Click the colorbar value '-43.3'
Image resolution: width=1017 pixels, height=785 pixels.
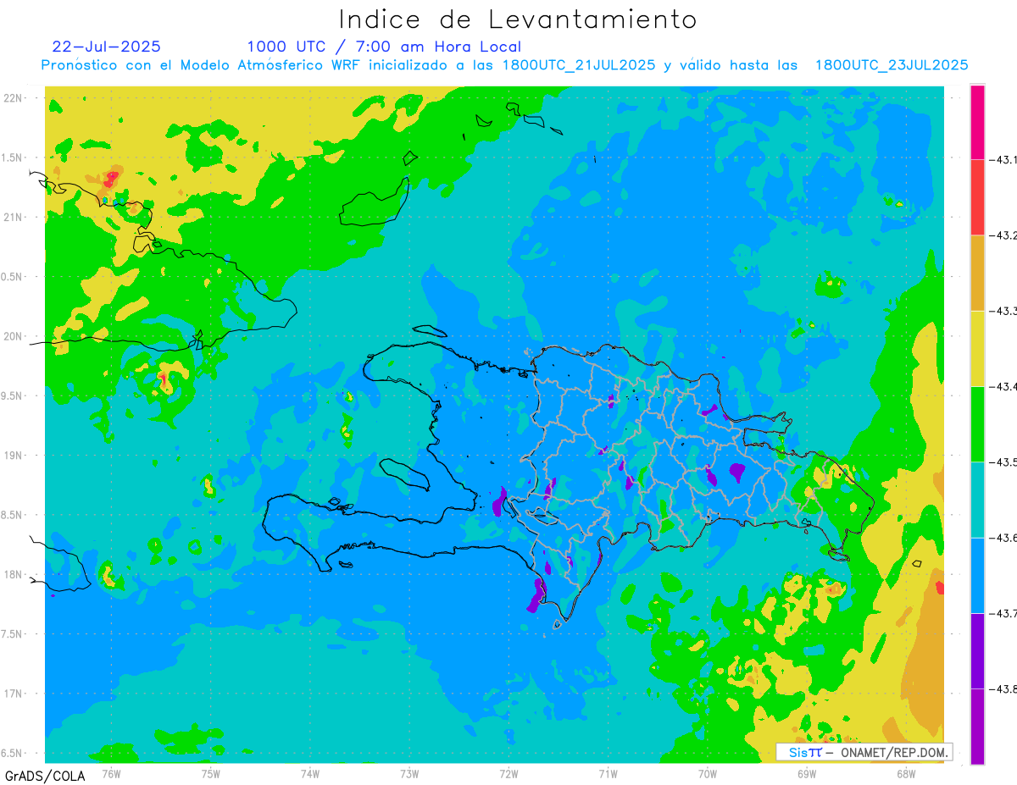1002,312
